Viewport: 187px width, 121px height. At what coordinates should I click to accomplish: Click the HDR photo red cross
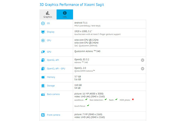[133, 99]
